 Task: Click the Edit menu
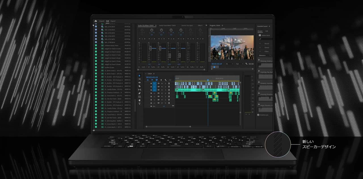pos(107,21)
